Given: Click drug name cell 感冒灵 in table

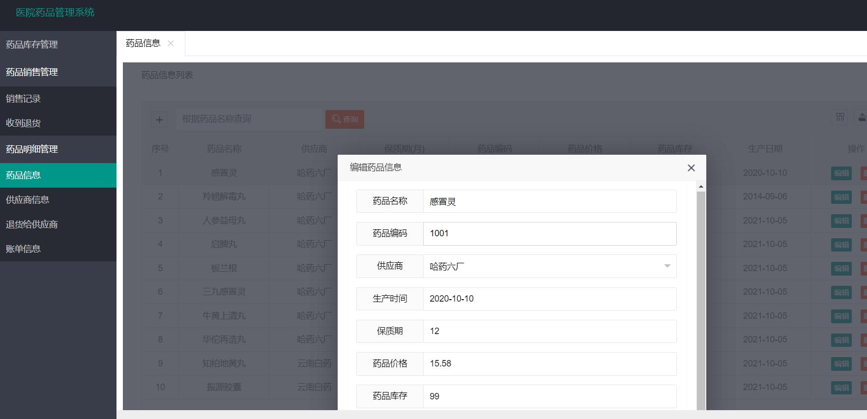Looking at the screenshot, I should point(224,173).
